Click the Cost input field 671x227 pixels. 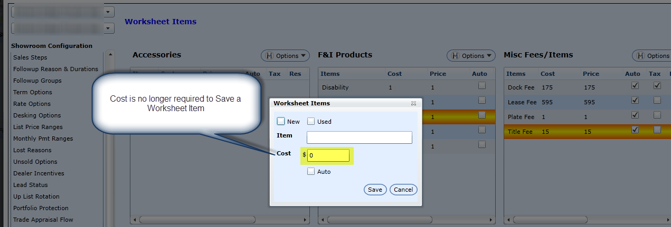coord(328,155)
